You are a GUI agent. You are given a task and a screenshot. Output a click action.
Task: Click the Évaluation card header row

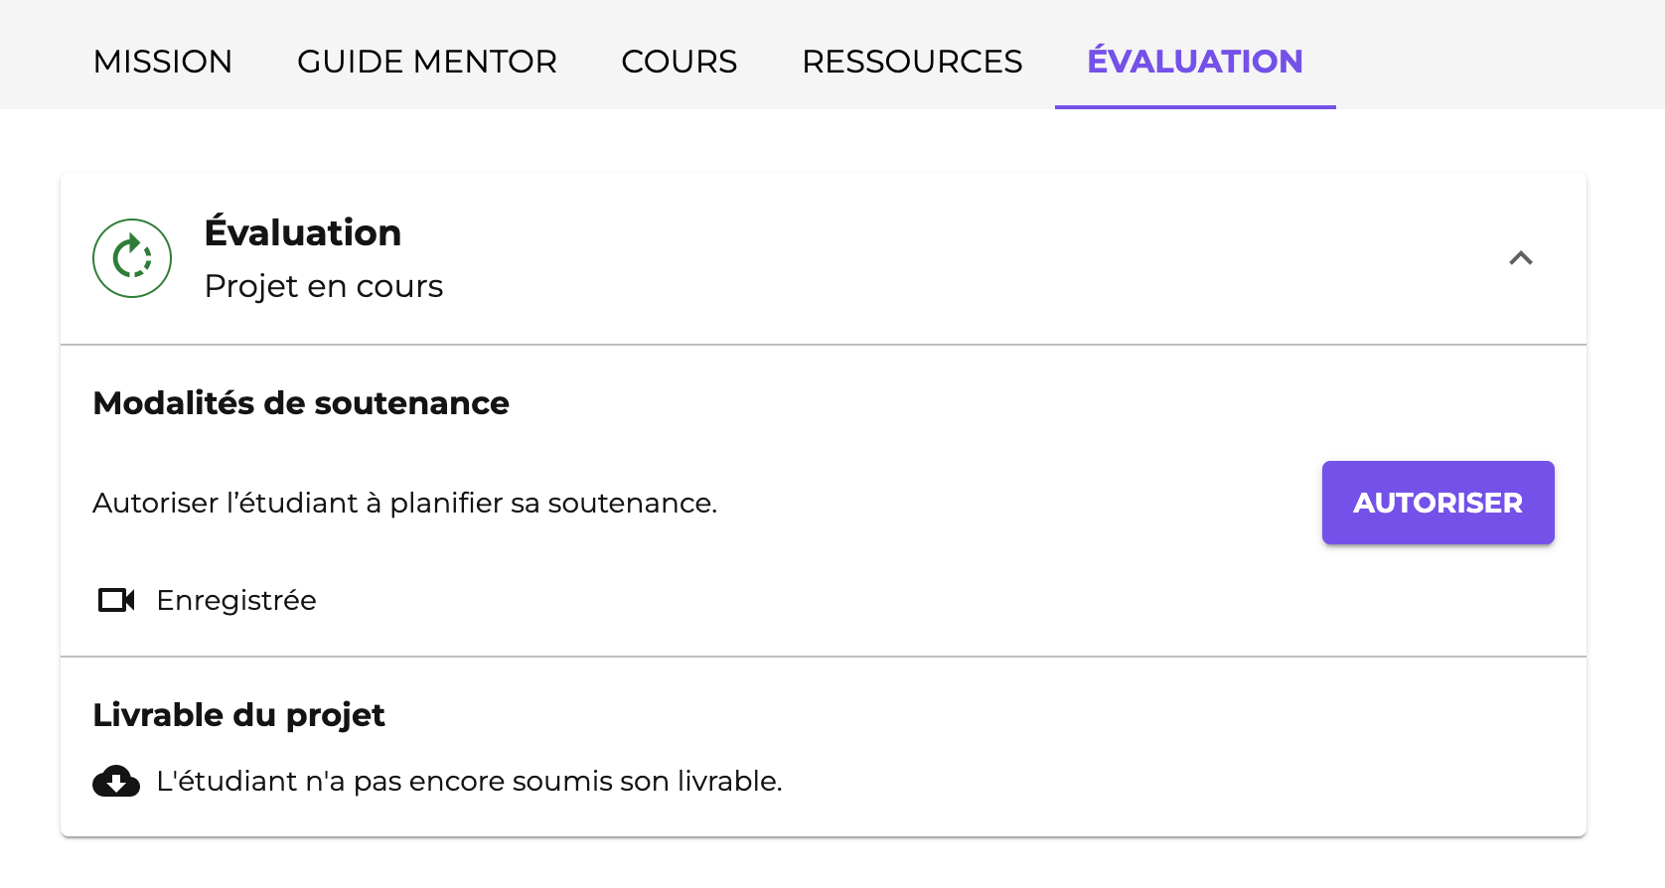click(824, 258)
